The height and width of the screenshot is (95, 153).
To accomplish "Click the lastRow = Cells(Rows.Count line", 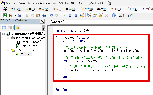I will 101,51.
